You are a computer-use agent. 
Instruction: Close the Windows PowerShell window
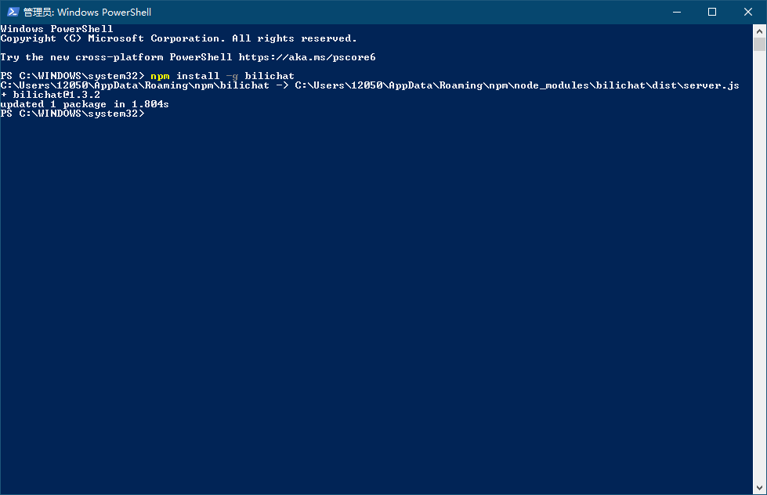(x=748, y=12)
